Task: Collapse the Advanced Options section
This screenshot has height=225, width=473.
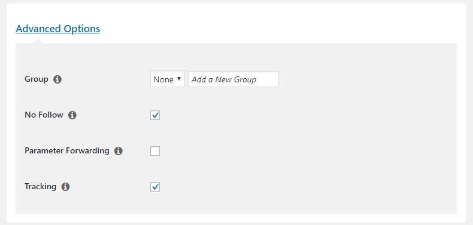Action: pyautogui.click(x=57, y=29)
